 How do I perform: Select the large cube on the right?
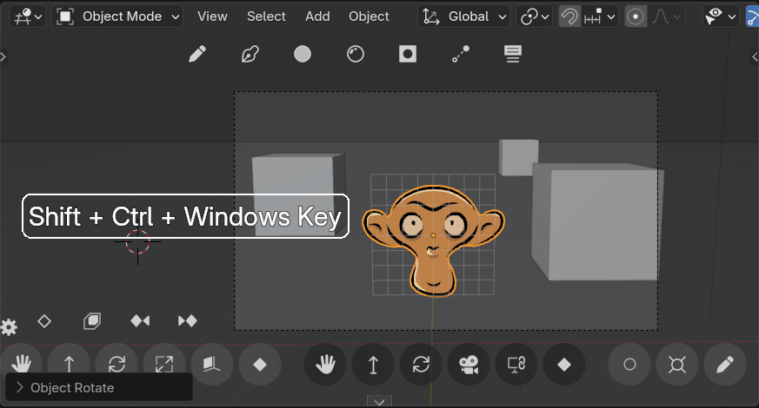pos(598,222)
